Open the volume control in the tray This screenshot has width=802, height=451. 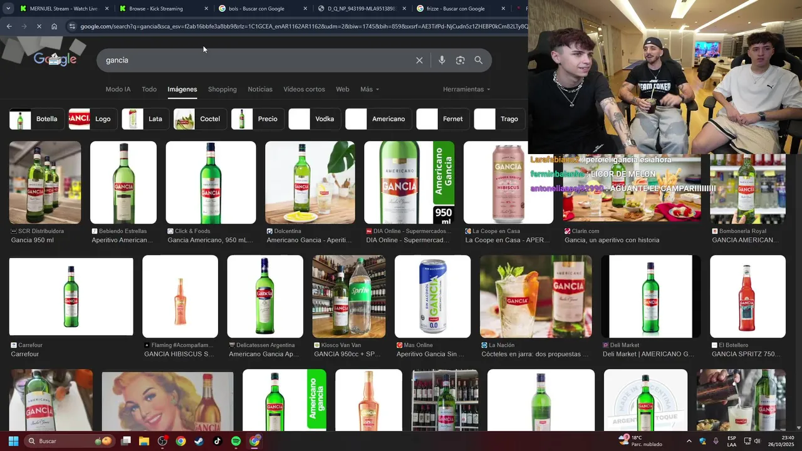(x=757, y=441)
